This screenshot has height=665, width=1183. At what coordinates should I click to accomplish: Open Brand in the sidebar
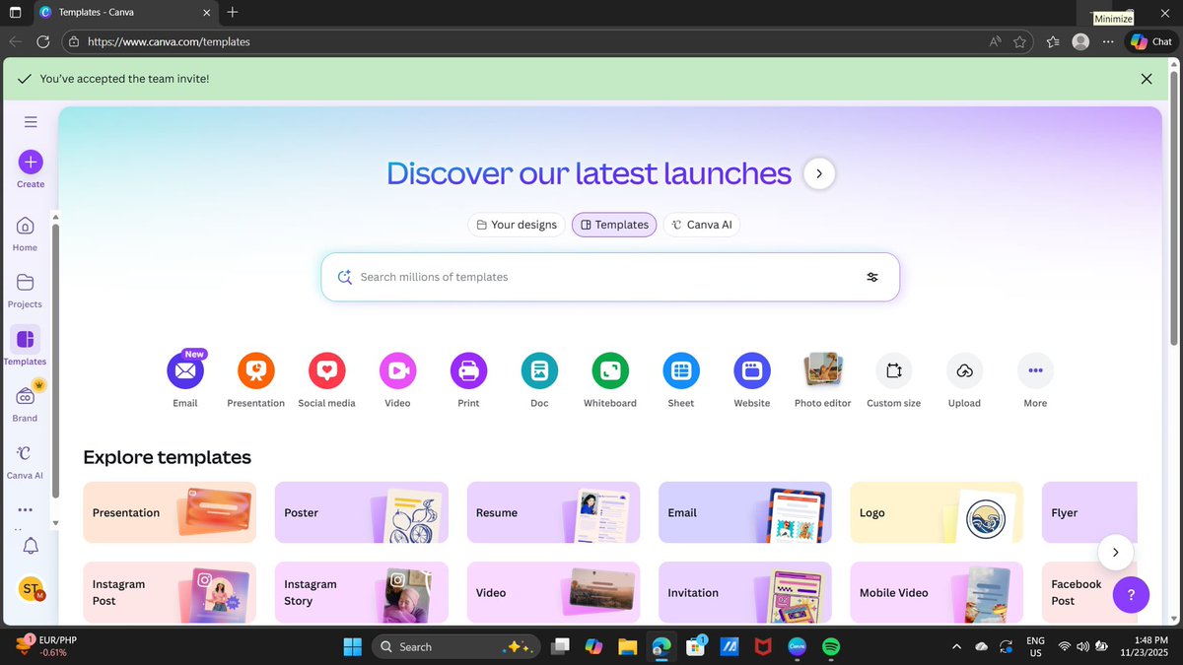25,405
